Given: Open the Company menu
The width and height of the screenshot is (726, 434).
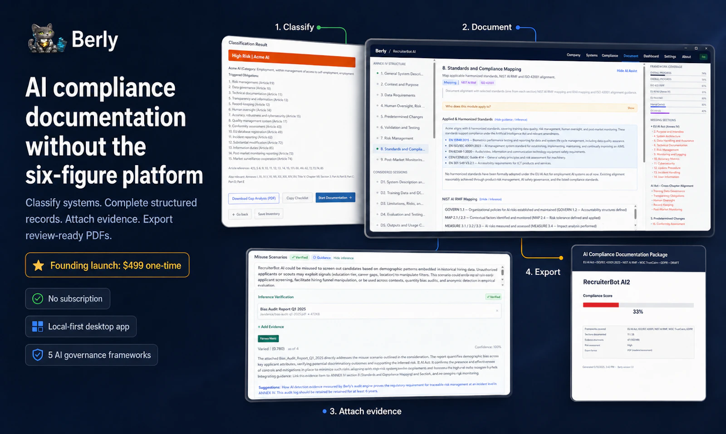Looking at the screenshot, I should pos(574,55).
